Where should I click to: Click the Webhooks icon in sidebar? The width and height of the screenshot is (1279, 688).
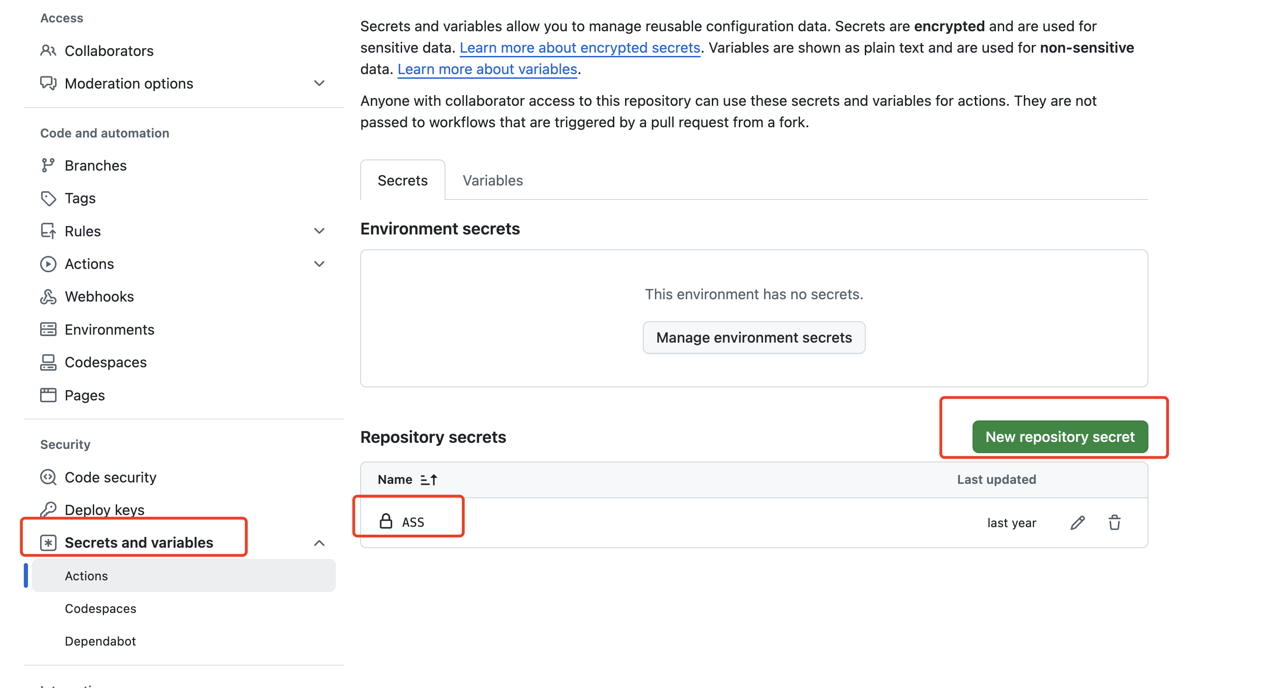point(48,296)
